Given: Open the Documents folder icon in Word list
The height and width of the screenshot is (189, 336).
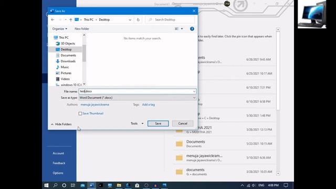Looking at the screenshot, I should (179, 144).
